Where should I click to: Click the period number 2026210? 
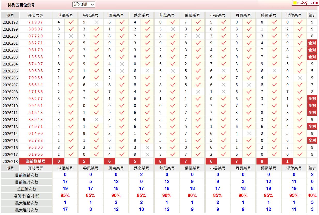tap(10, 106)
